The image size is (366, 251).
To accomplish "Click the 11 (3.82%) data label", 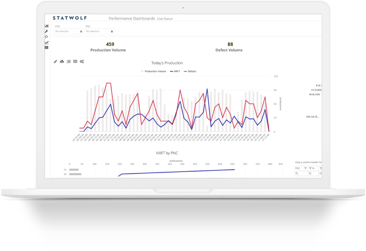I will click(x=316, y=90).
